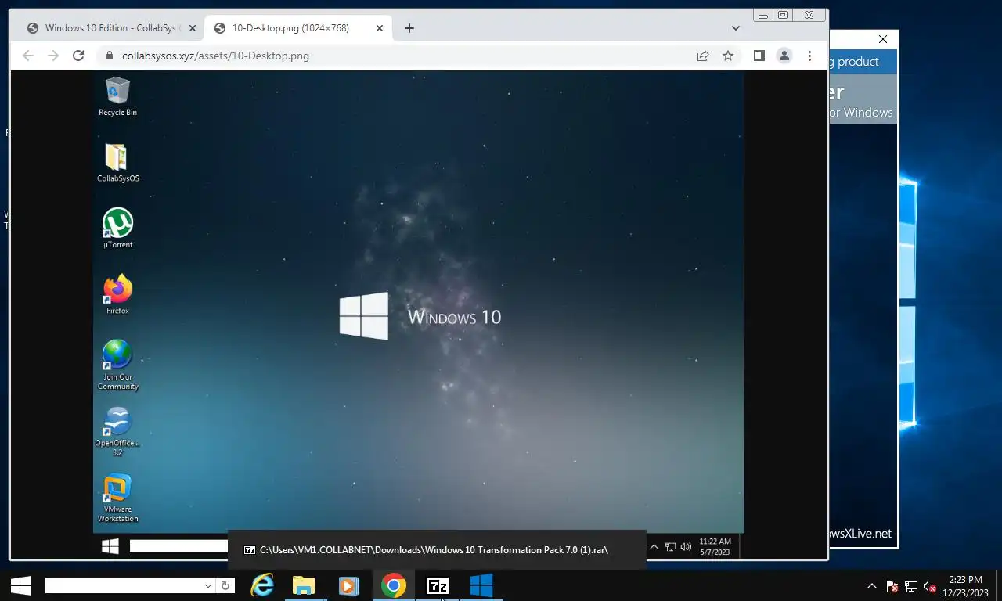This screenshot has width=1002, height=601.
Task: Show hidden system tray icons
Action: click(871, 586)
